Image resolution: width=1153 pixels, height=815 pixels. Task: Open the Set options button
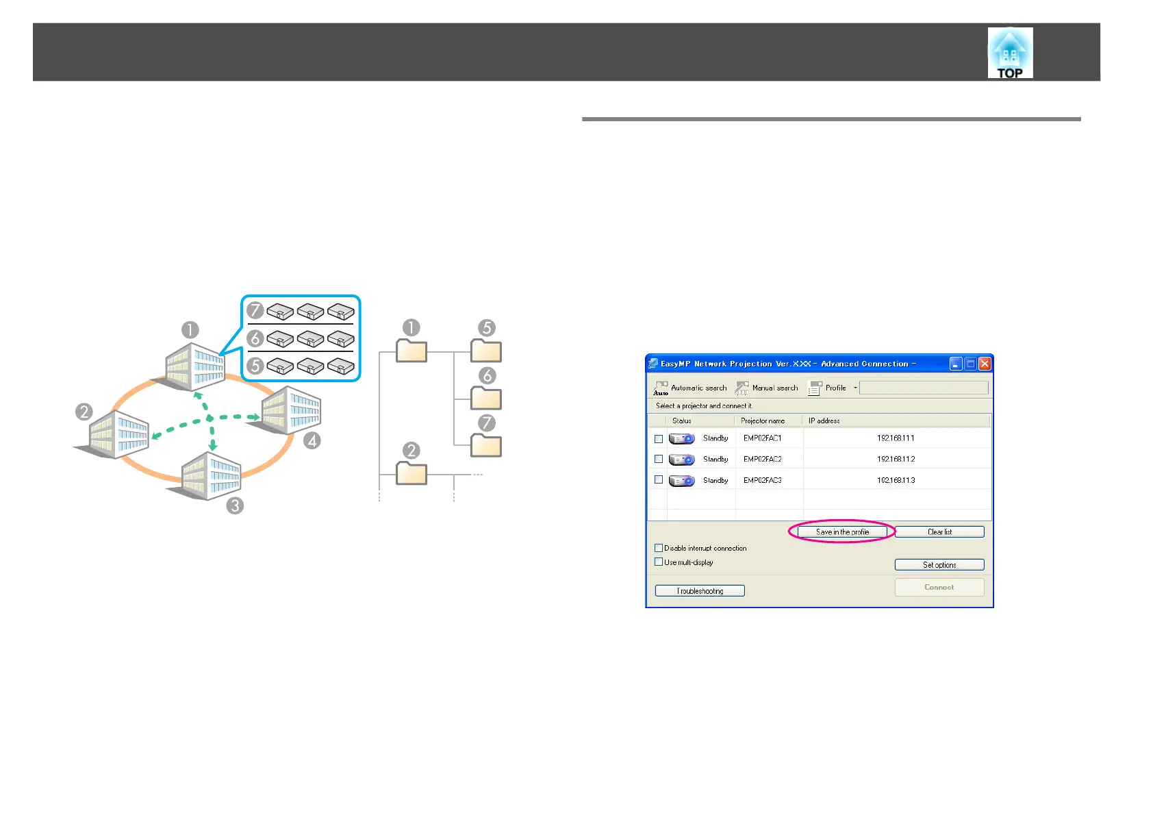click(939, 565)
